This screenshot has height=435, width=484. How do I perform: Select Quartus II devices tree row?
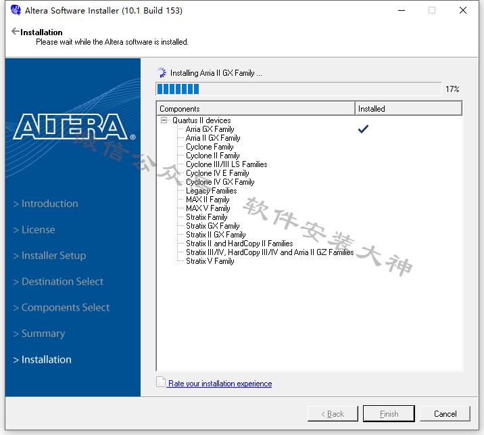[201, 120]
